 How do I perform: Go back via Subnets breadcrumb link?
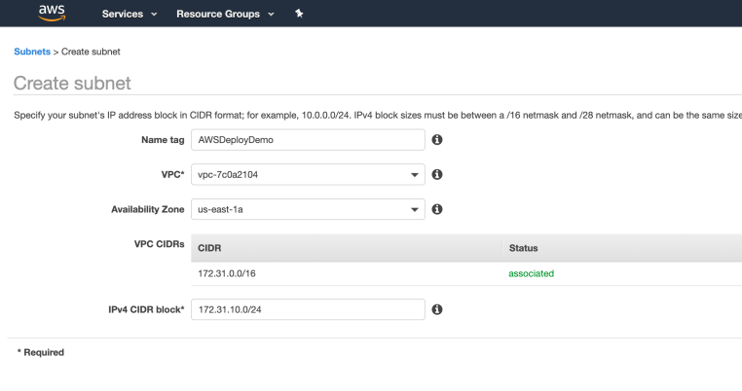coord(32,52)
